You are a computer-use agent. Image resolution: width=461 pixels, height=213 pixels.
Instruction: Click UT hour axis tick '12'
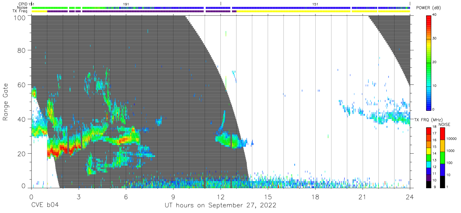click(x=220, y=196)
